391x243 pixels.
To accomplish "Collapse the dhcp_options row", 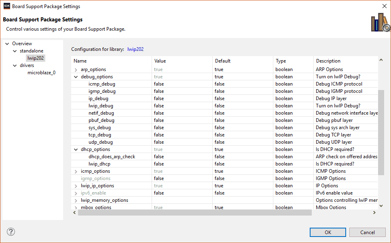I will click(x=76, y=149).
